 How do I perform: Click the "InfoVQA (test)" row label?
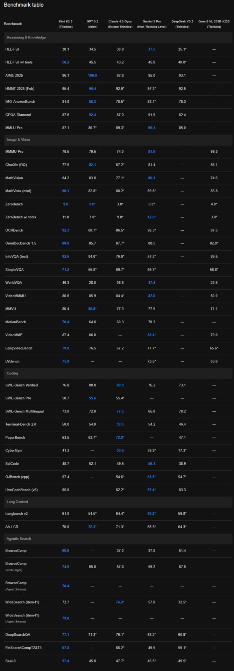click(x=17, y=257)
